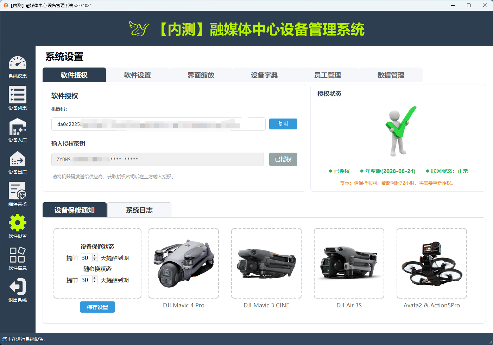
Task: Click the 年费版(2028-08-24) status text
Action: click(390, 171)
